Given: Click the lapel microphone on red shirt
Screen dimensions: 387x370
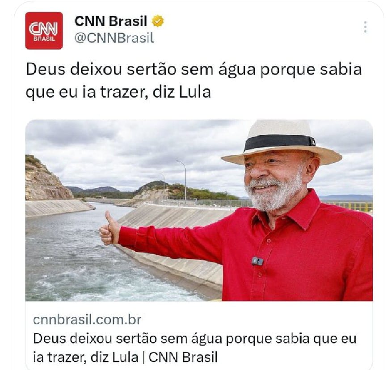Looking at the screenshot, I should 257,261.
